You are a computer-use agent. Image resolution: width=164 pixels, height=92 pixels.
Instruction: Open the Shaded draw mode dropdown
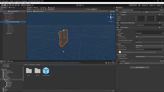coord(32,9)
